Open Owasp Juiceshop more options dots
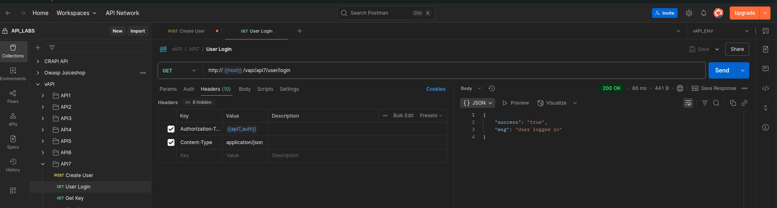Screen dimensions: 777x208 pyautogui.click(x=143, y=73)
